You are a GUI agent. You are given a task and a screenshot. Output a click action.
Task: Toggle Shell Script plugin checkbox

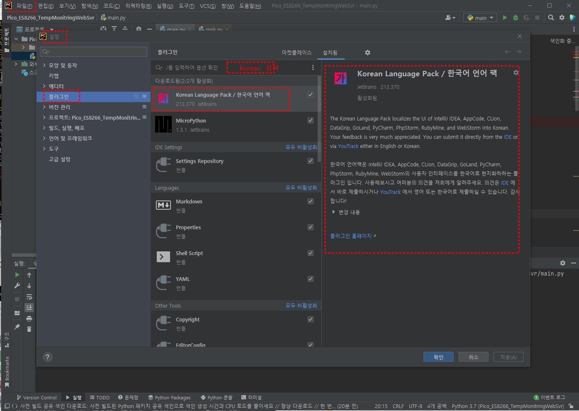tap(311, 253)
